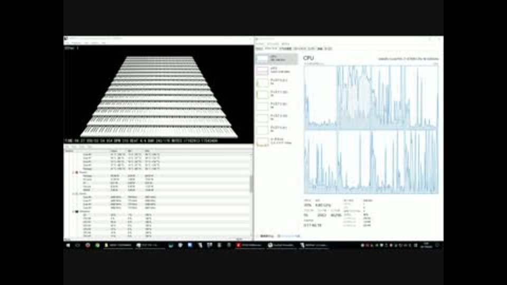Open the Startup tab in Task Manager
This screenshot has height=285, width=507.
click(x=299, y=49)
